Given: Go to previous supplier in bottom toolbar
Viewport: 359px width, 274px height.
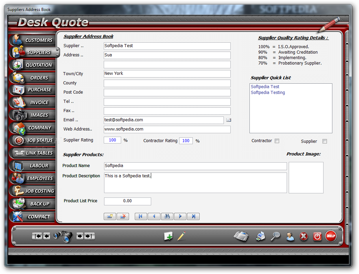Looking at the screenshot, I should (46, 236).
